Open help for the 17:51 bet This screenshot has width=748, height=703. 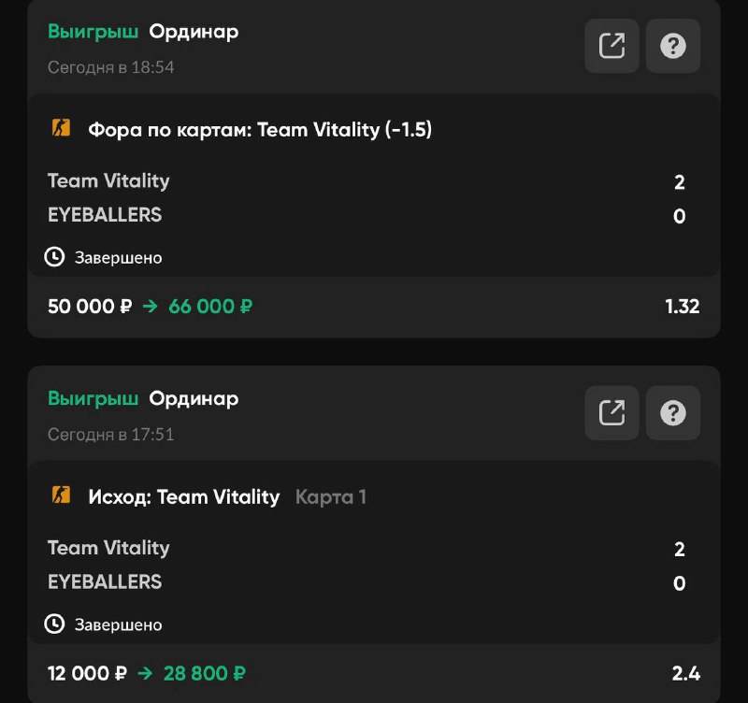tap(673, 412)
